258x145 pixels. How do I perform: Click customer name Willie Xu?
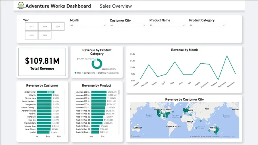pos(32,95)
